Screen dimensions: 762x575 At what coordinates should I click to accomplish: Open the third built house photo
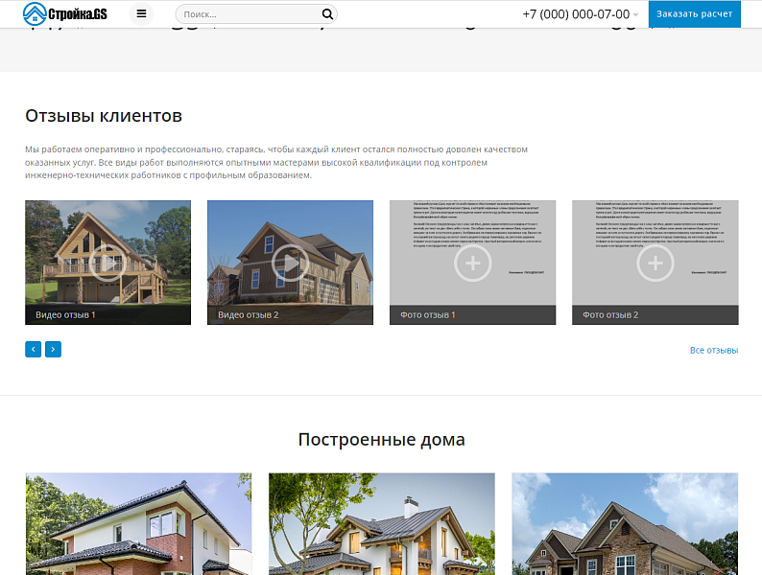click(625, 523)
